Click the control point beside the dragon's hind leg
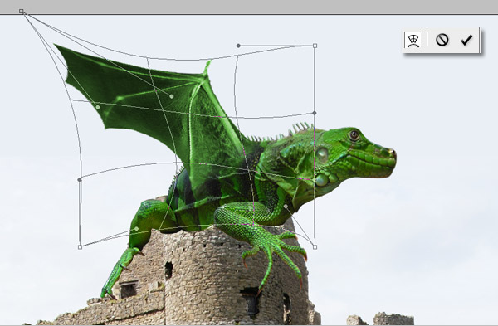The height and width of the screenshot is (326, 498). (137, 229)
